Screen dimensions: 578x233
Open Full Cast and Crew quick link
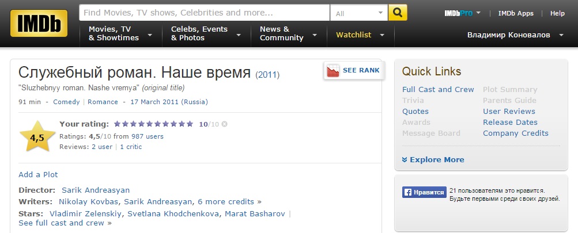click(438, 89)
